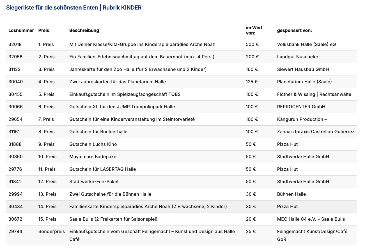Click the 160 € prize value
This screenshot has width=365, height=251.
click(252, 69)
